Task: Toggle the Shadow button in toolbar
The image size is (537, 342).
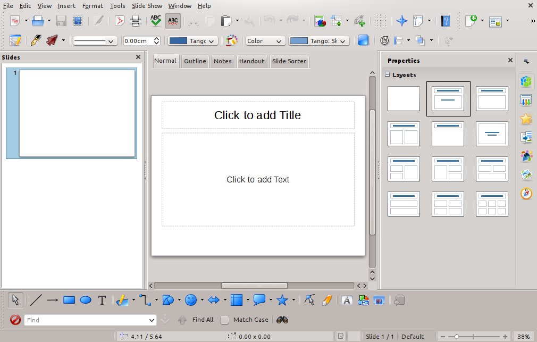Action: [363, 40]
